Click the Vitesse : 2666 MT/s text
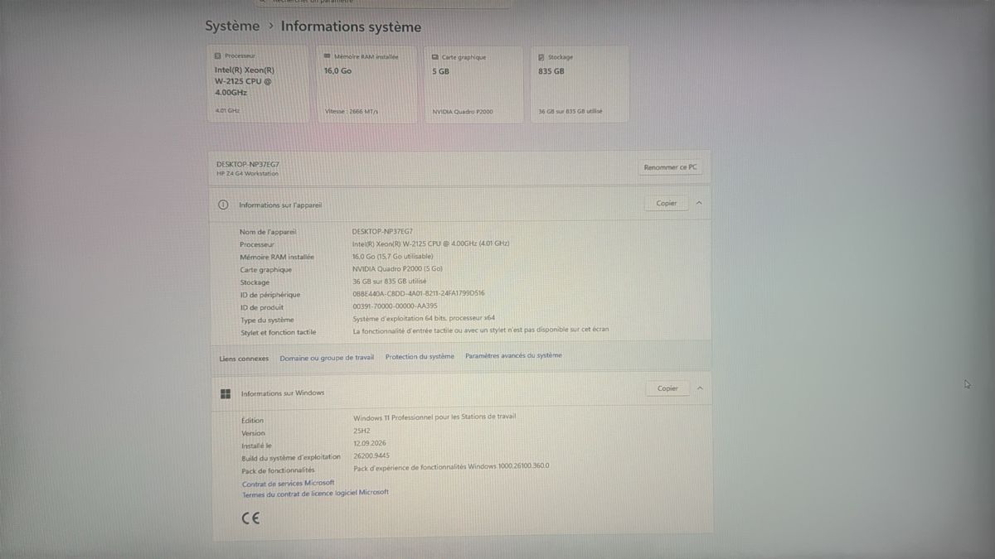Screen dimensions: 995x559 [352, 111]
